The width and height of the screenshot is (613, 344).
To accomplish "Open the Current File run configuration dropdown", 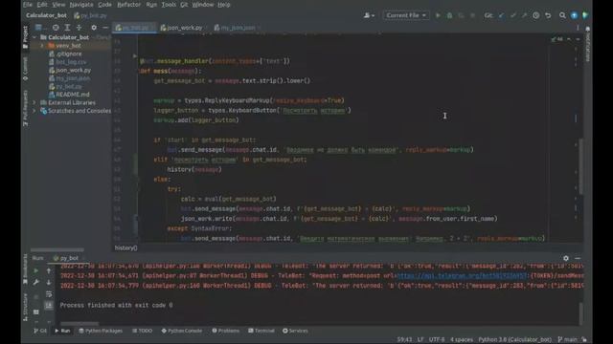I will pyautogui.click(x=406, y=15).
